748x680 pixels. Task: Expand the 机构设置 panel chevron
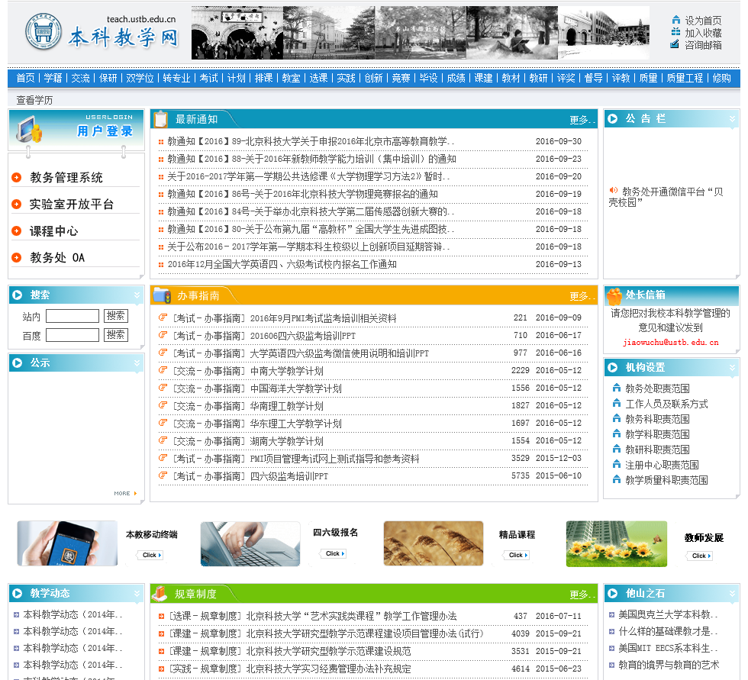coord(733,368)
